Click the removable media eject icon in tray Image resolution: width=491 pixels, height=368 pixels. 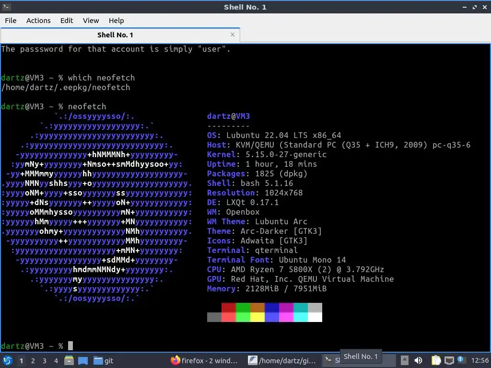(x=405, y=360)
